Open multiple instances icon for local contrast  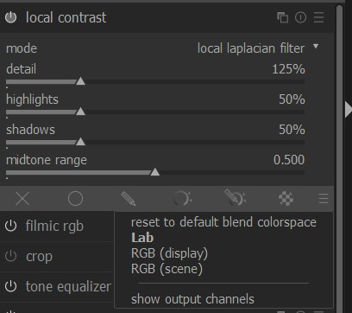point(282,17)
